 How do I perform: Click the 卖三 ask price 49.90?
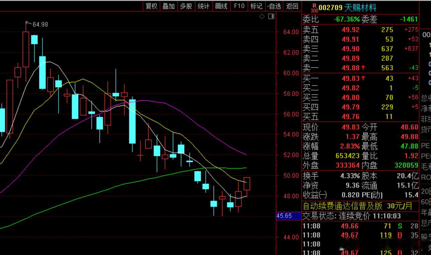pos(351,49)
